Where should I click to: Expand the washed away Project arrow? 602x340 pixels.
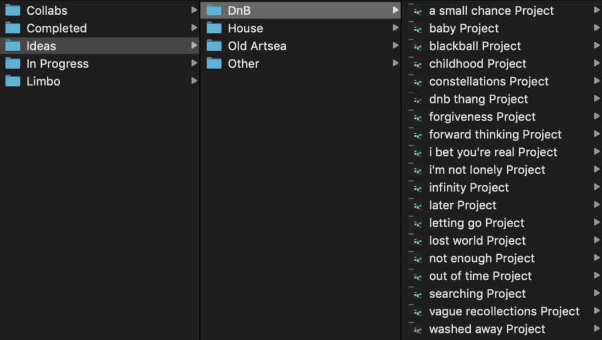(x=597, y=328)
